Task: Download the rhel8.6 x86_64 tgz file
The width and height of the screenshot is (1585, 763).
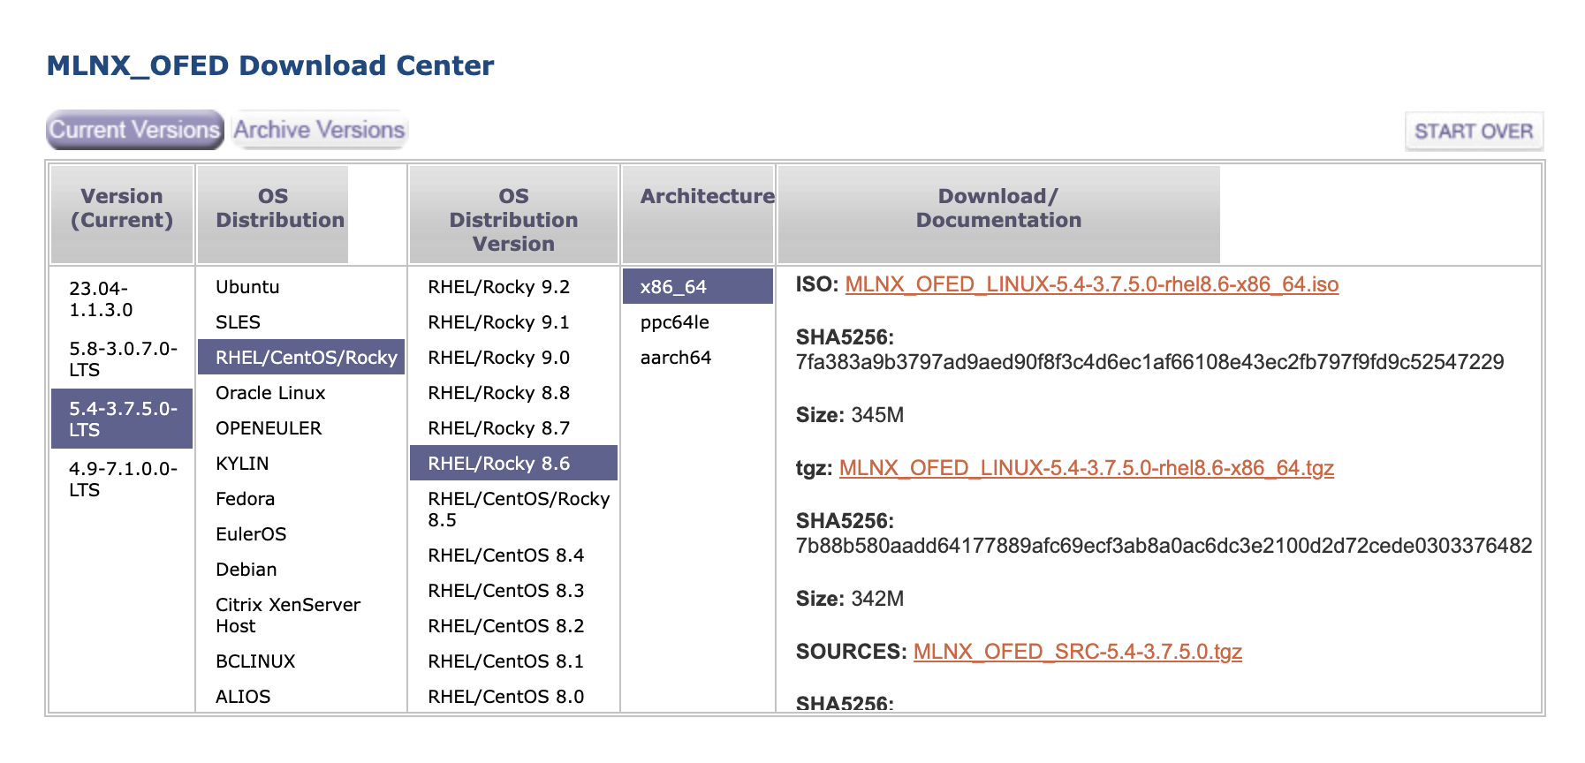Action: coord(1087,468)
